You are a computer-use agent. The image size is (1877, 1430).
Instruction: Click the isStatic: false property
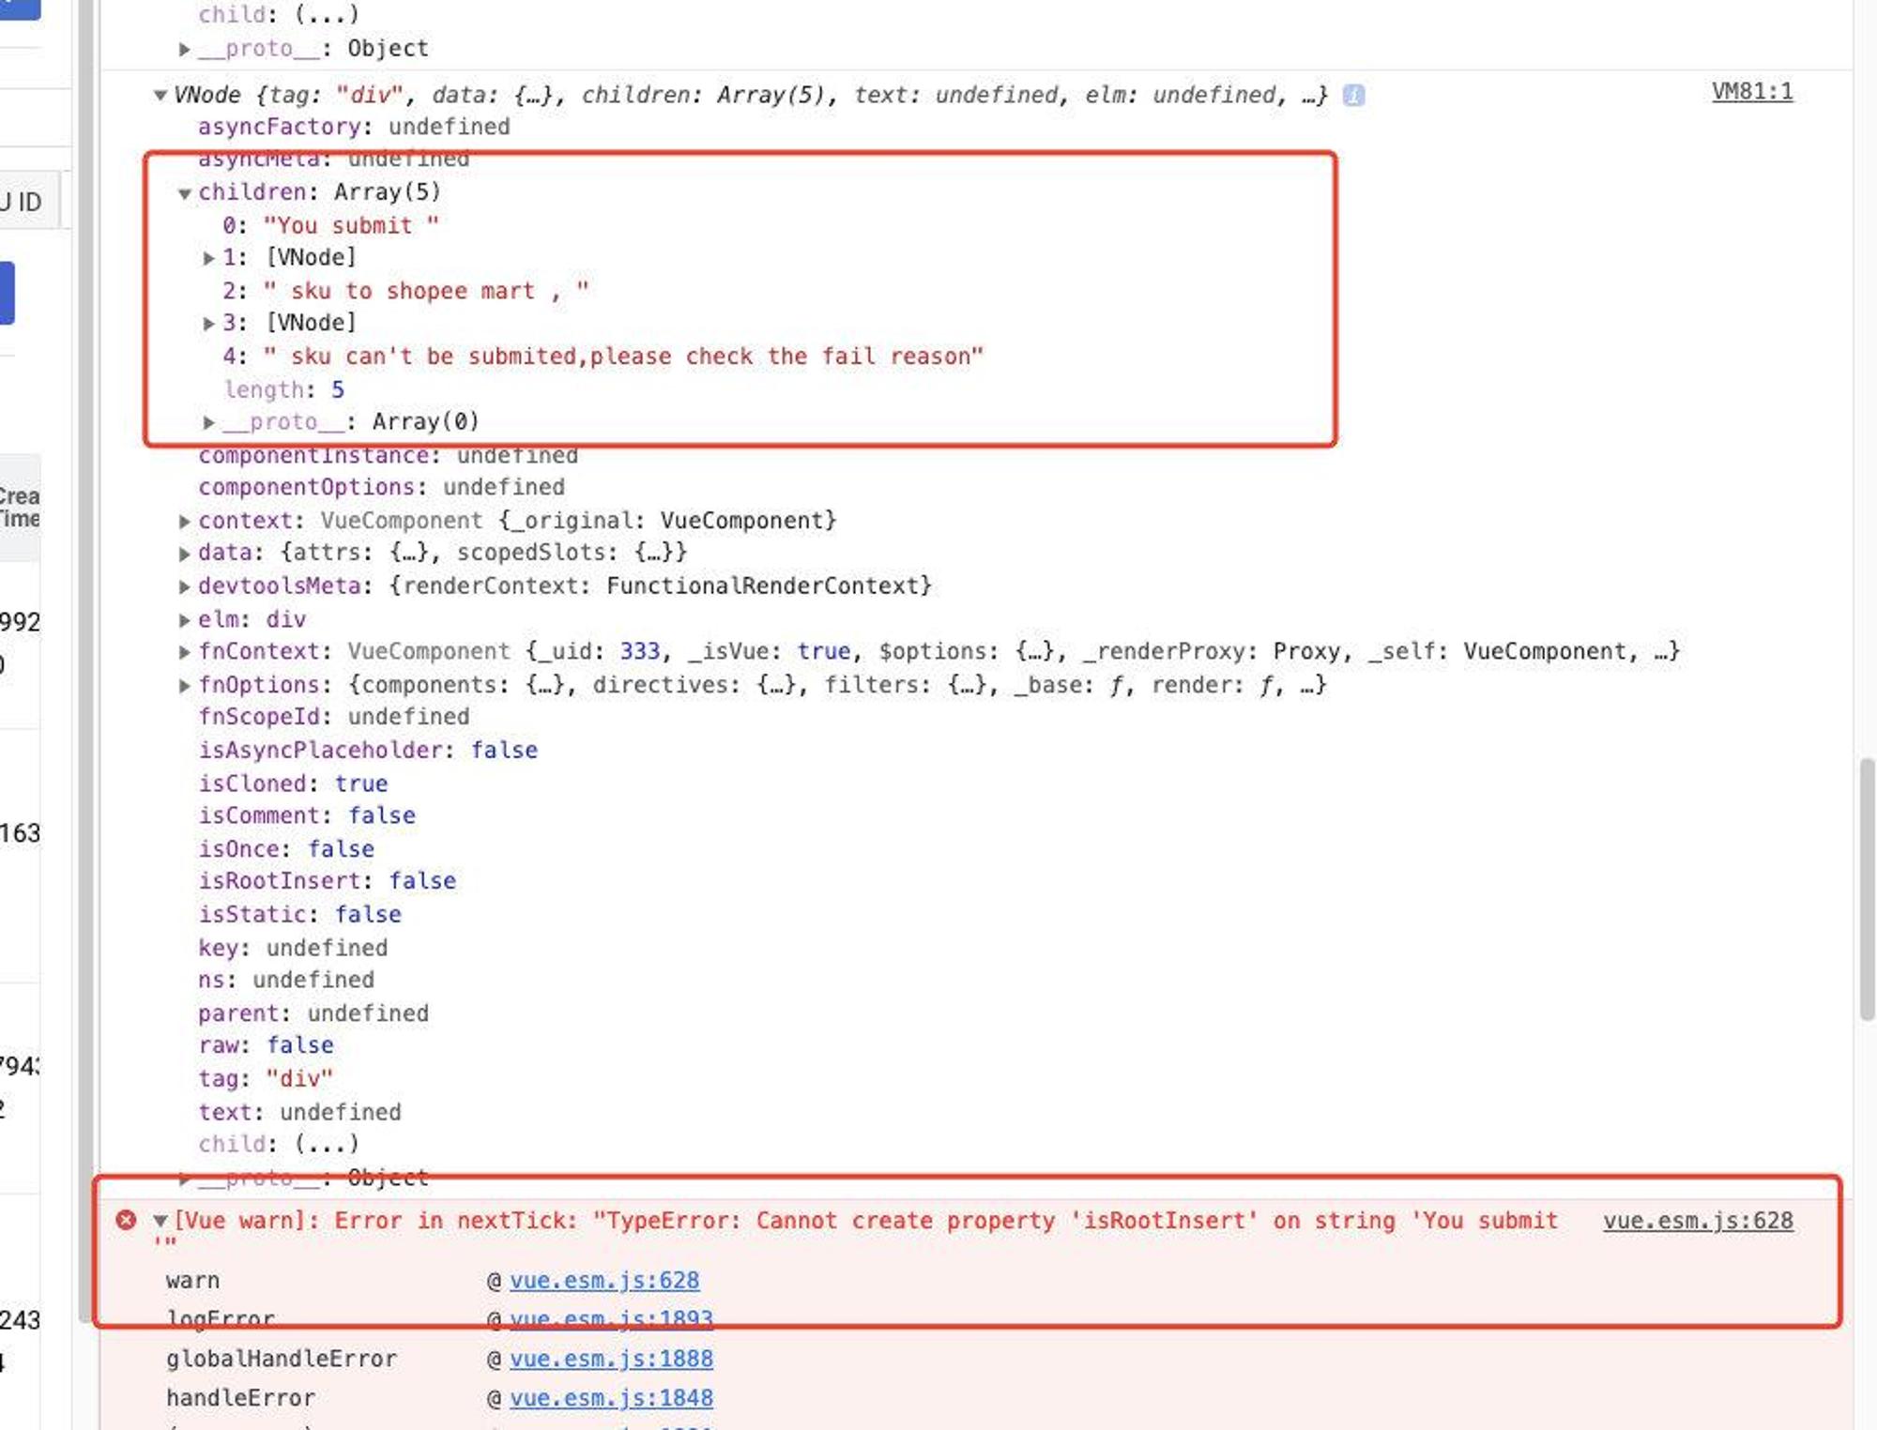(299, 914)
